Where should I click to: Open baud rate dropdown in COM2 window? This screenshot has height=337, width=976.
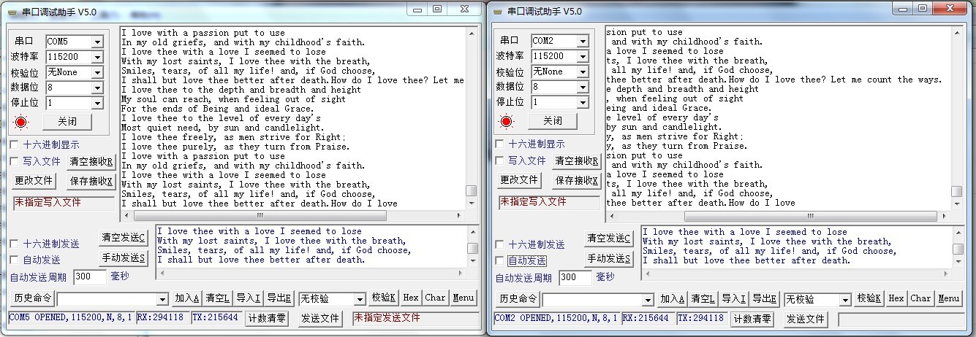pyautogui.click(x=583, y=56)
